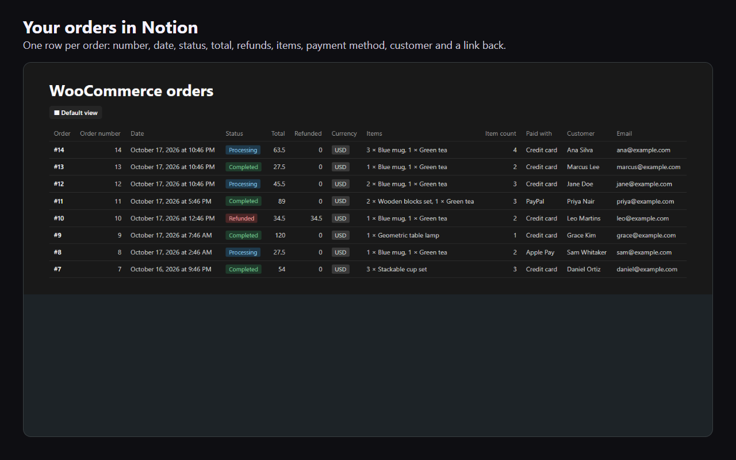The image size is (736, 460).
Task: Click the Status column header
Action: [x=234, y=133]
